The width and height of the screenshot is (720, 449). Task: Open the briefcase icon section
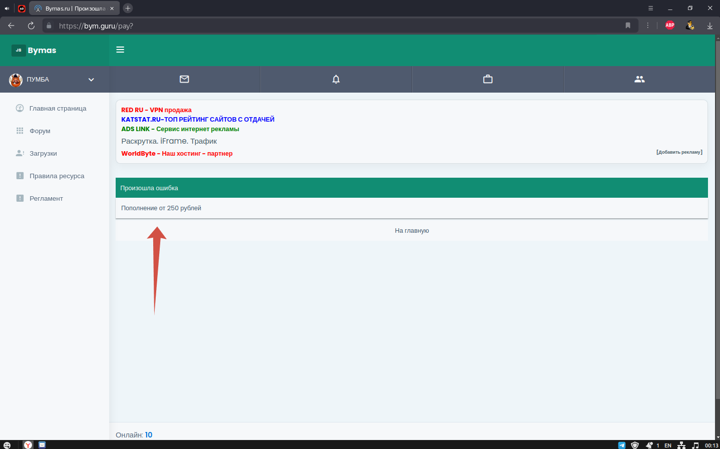[x=488, y=79]
